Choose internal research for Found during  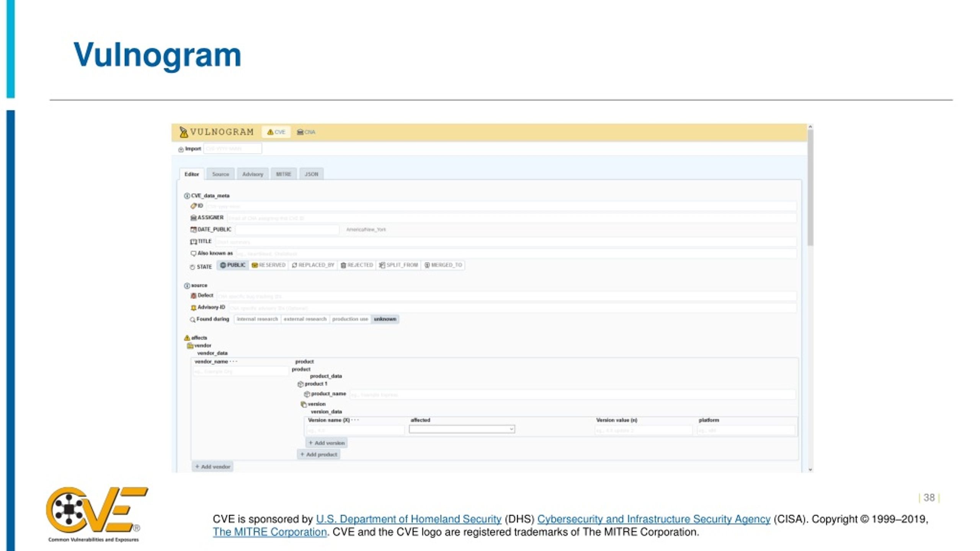point(257,319)
